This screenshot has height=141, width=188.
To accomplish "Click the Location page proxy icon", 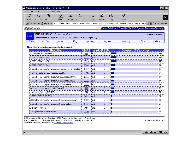I will click(42, 23).
